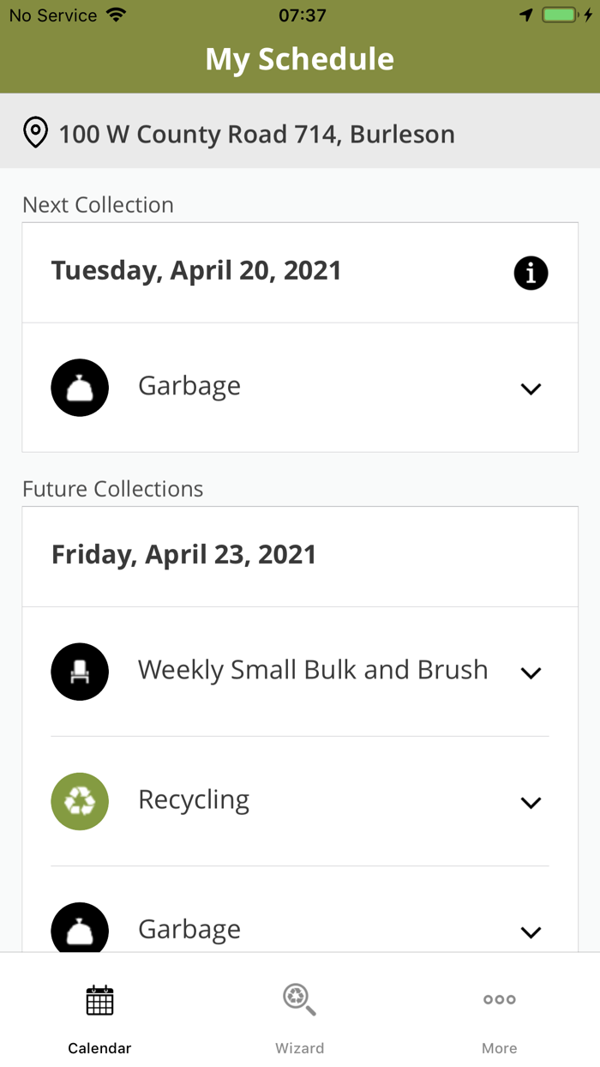Switch to the Wizard tab

tap(299, 1016)
